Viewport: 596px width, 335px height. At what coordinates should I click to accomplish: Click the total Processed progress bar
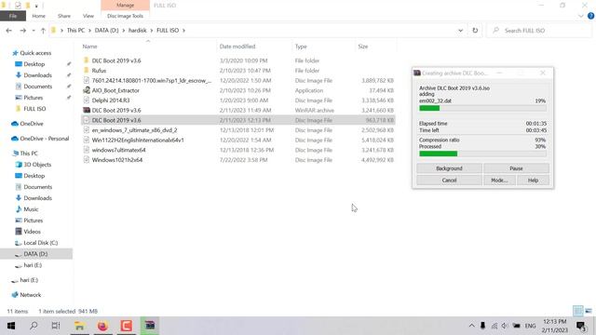482,154
